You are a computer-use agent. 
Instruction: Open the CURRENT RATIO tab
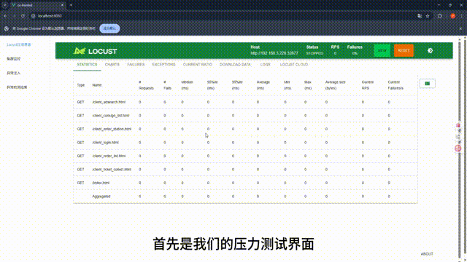coord(198,65)
